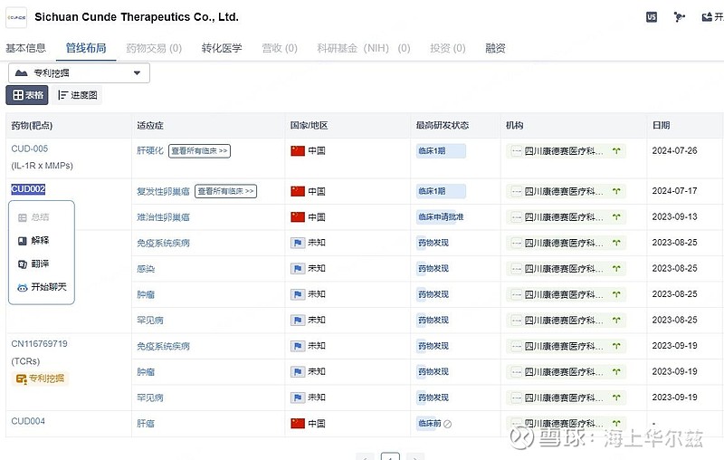Click the 最高研发状态 column header
Screen dimensions: 724x460
(x=442, y=126)
